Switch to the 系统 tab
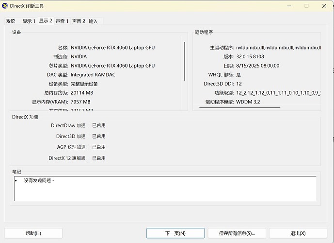The height and width of the screenshot is (243, 334). (11, 21)
